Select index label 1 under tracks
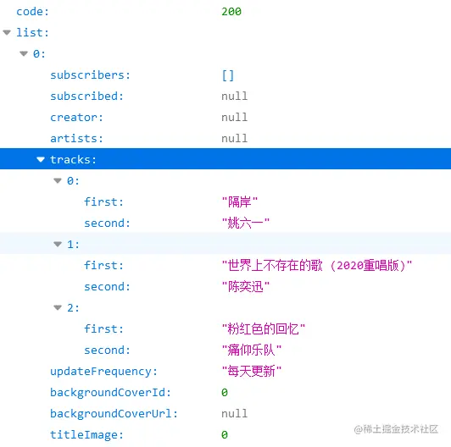The width and height of the screenshot is (451, 447). pos(73,244)
